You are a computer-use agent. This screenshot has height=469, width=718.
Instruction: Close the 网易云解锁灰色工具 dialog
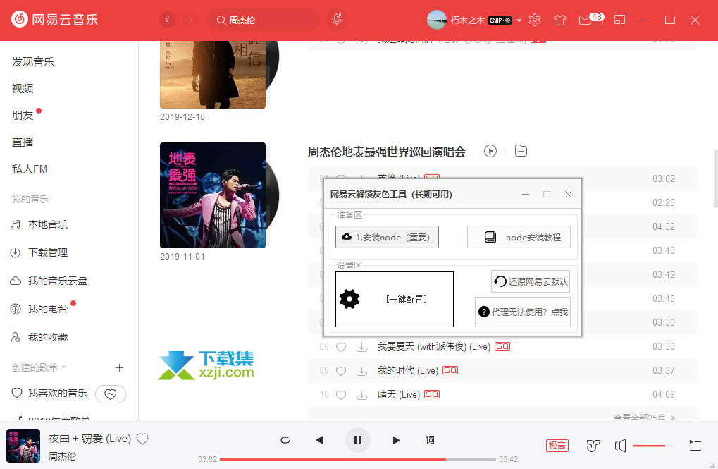568,195
